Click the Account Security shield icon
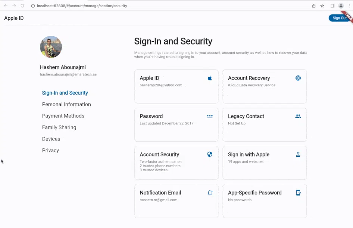The image size is (353, 228). pos(210,154)
